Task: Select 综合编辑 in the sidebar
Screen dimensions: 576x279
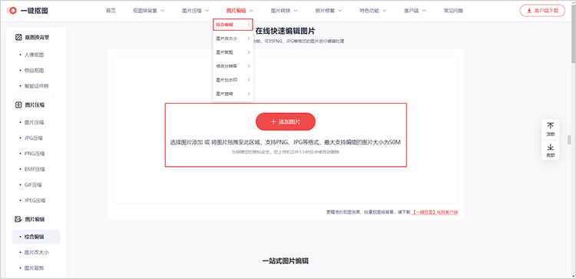Action: coord(36,237)
